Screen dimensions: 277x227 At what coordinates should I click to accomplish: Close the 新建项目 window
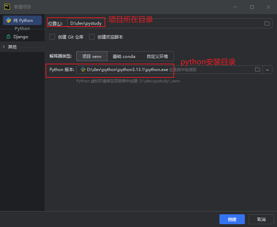coord(269,7)
